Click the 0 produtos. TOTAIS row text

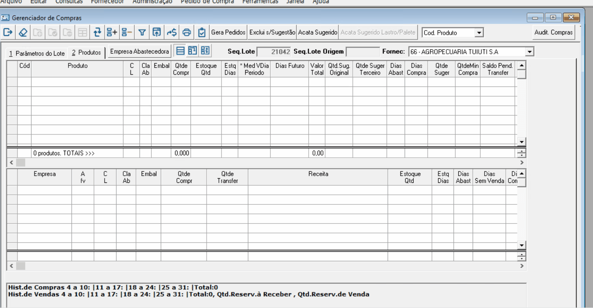point(64,153)
